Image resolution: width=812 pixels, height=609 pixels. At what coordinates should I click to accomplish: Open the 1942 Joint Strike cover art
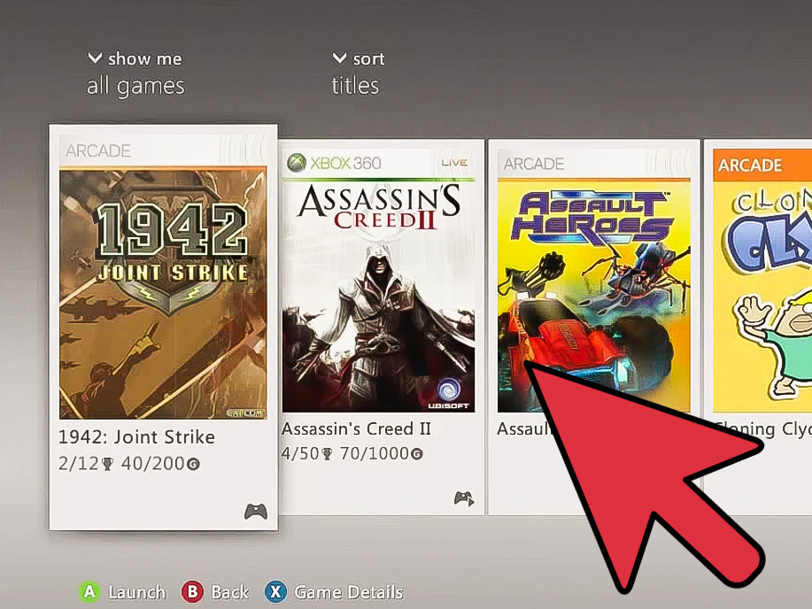[x=163, y=293]
